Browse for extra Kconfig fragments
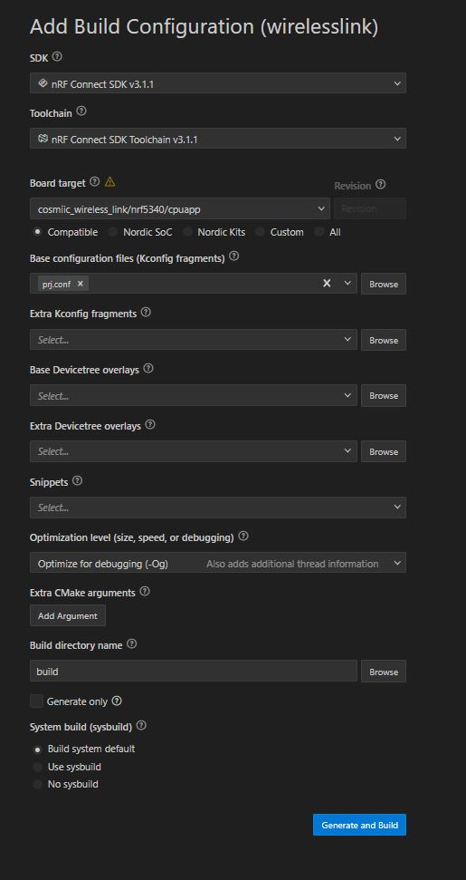Viewport: 466px width, 880px height. (384, 340)
